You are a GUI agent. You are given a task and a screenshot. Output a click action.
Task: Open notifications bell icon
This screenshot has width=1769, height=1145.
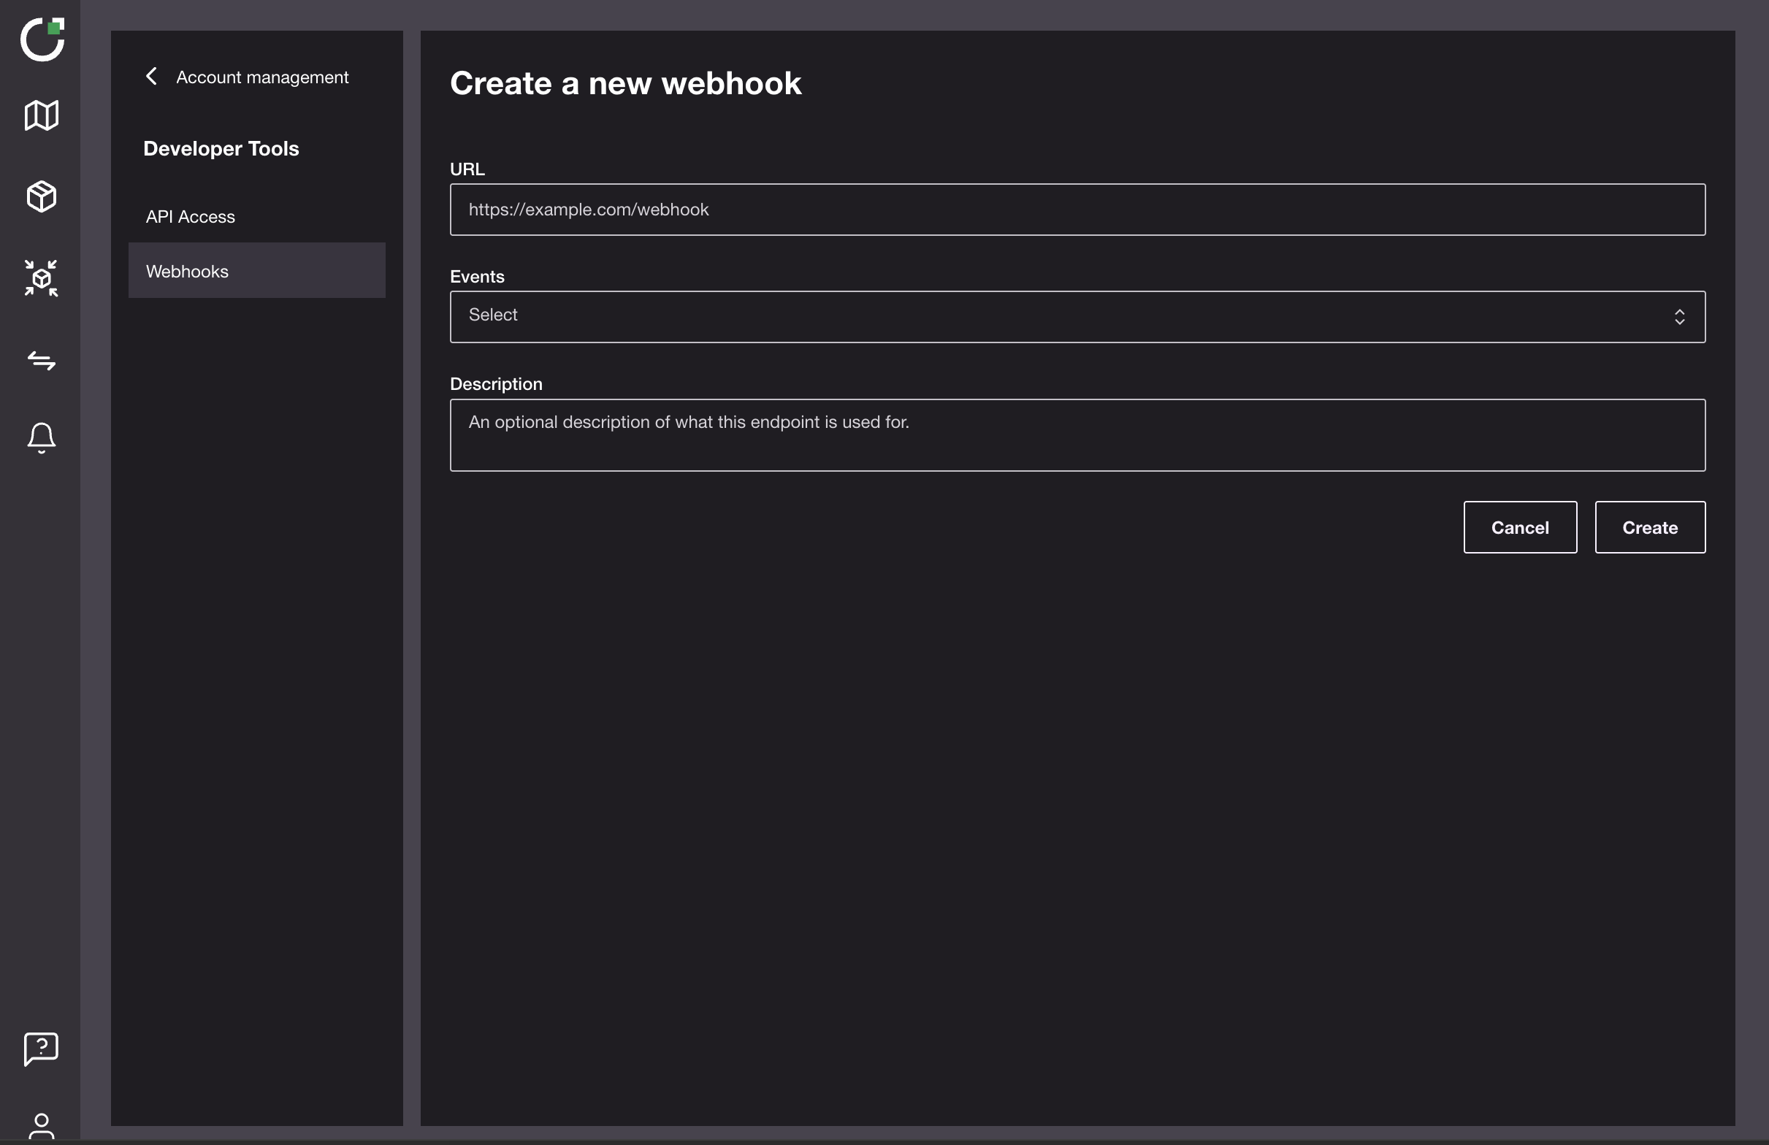pos(42,437)
